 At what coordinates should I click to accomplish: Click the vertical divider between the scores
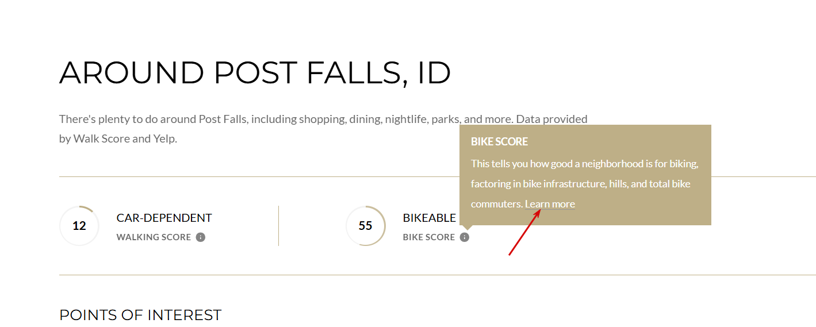278,226
